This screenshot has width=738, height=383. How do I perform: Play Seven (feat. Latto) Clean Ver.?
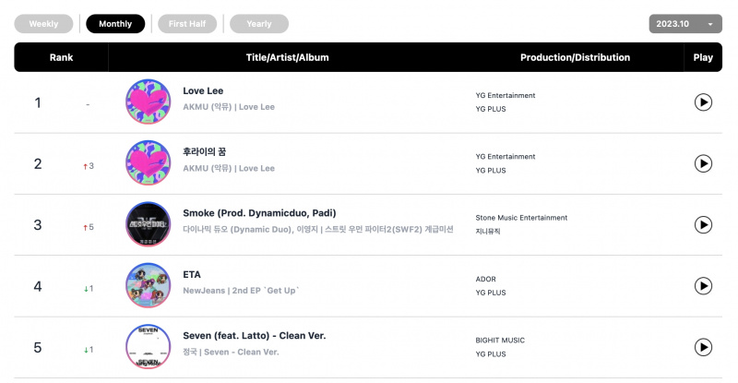[703, 347]
